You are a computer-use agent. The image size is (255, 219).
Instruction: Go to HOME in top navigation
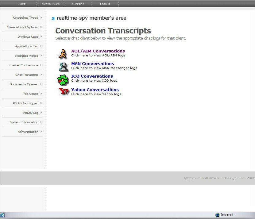[x=22, y=4]
